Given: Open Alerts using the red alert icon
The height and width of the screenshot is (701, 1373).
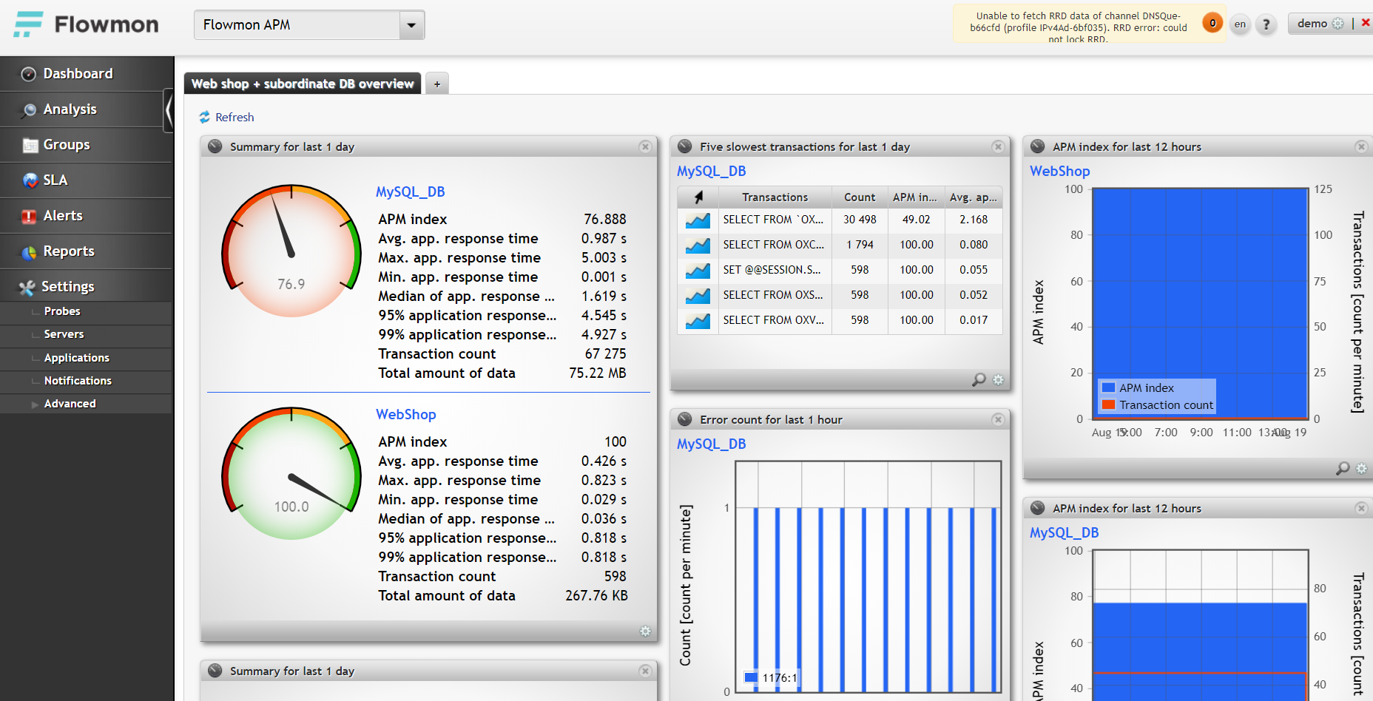Looking at the screenshot, I should click(28, 215).
